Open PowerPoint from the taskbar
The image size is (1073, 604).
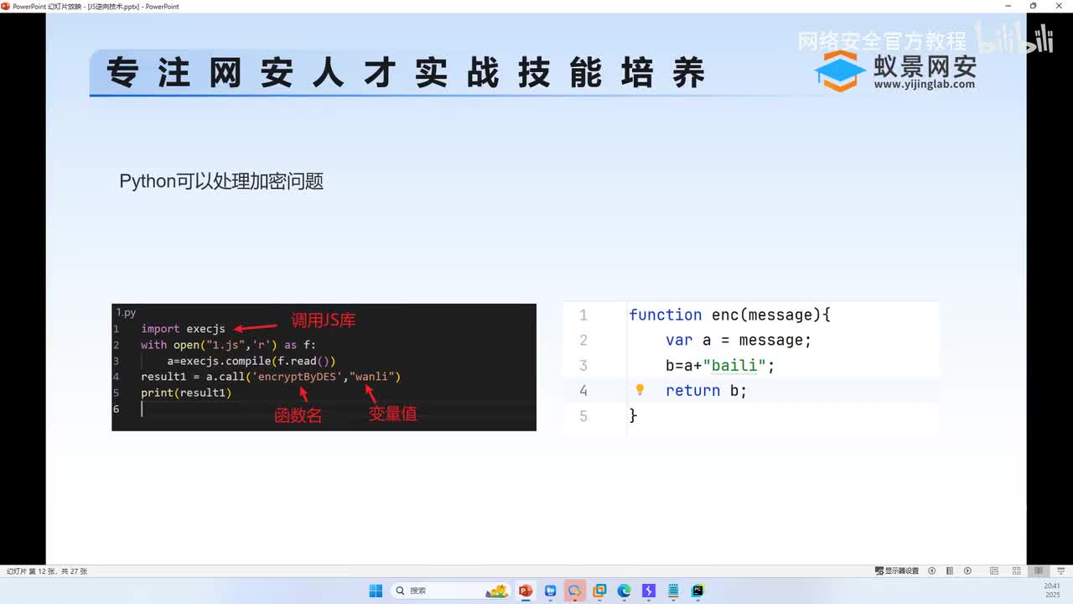click(x=526, y=591)
